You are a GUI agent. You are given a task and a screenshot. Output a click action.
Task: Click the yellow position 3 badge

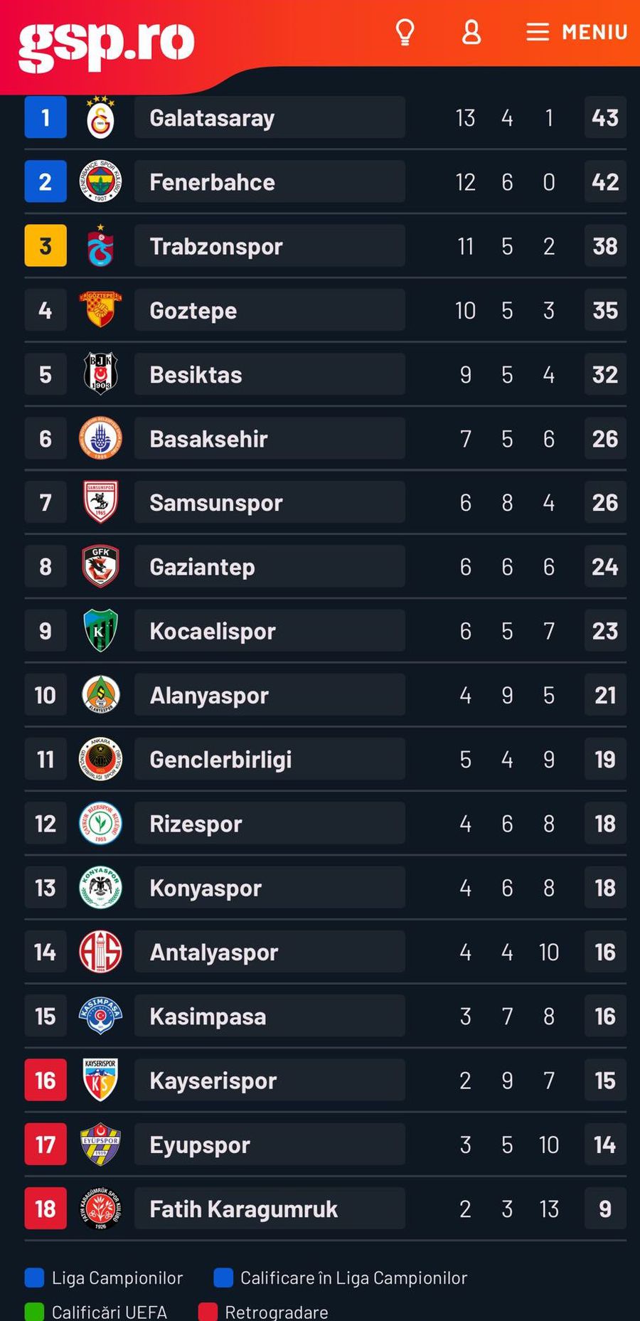coord(46,246)
